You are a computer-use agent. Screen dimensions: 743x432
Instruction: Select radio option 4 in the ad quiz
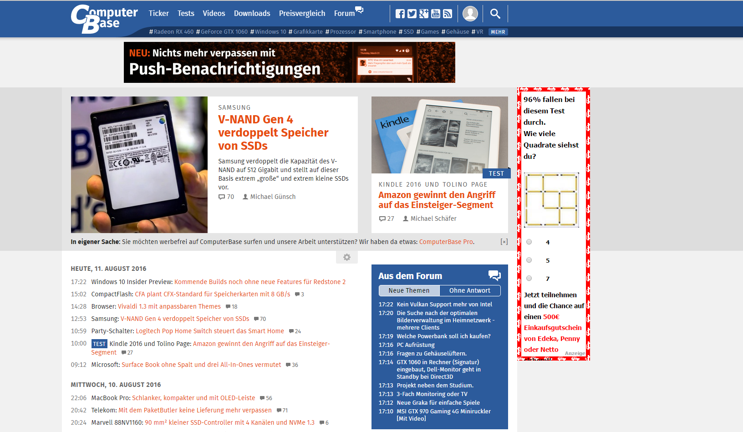pyautogui.click(x=529, y=242)
